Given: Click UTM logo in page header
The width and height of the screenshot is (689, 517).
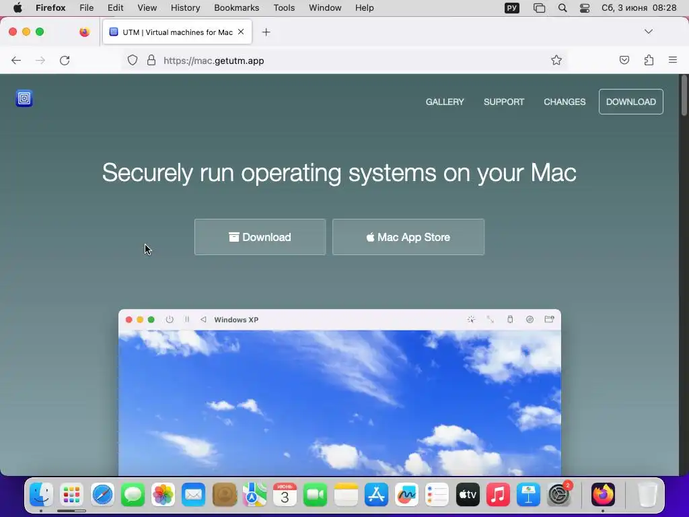Looking at the screenshot, I should coord(24,98).
